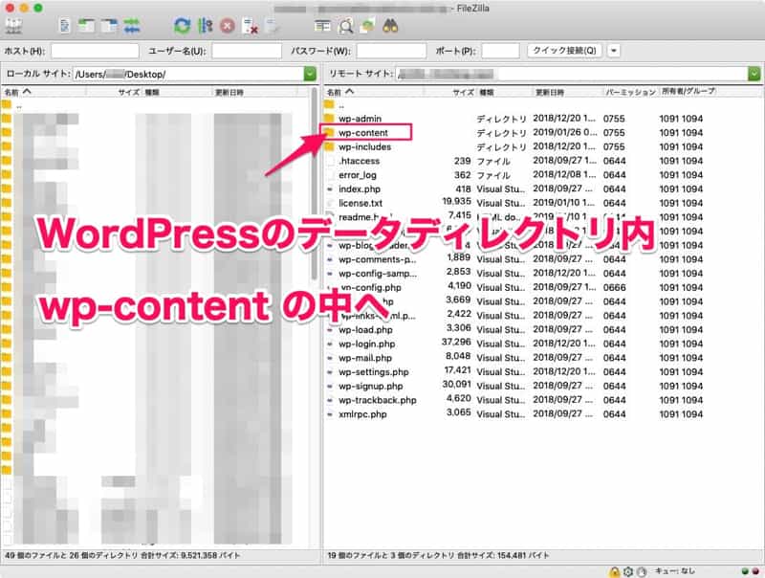Click the クイック接続(Q) quick connect button

pos(564,51)
